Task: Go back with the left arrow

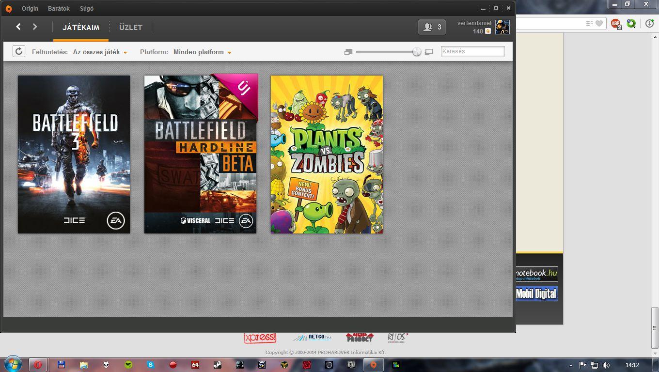Action: click(18, 27)
